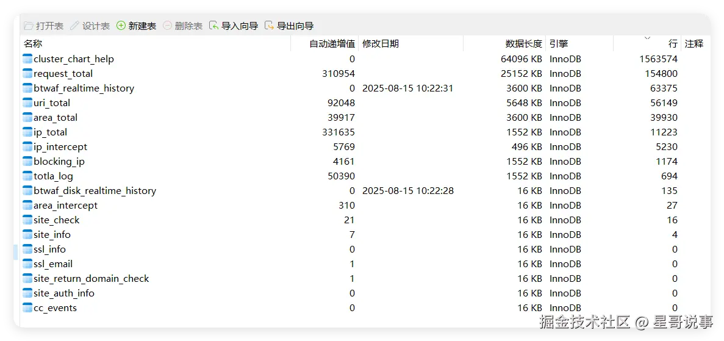The width and height of the screenshot is (724, 341).
Task: Click the row count 1563574
Action: point(659,59)
